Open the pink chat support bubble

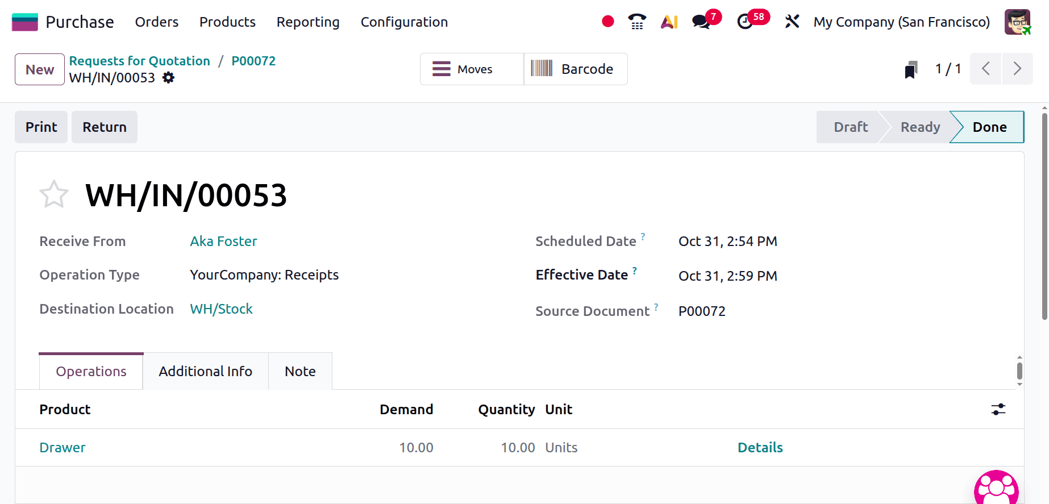click(996, 488)
